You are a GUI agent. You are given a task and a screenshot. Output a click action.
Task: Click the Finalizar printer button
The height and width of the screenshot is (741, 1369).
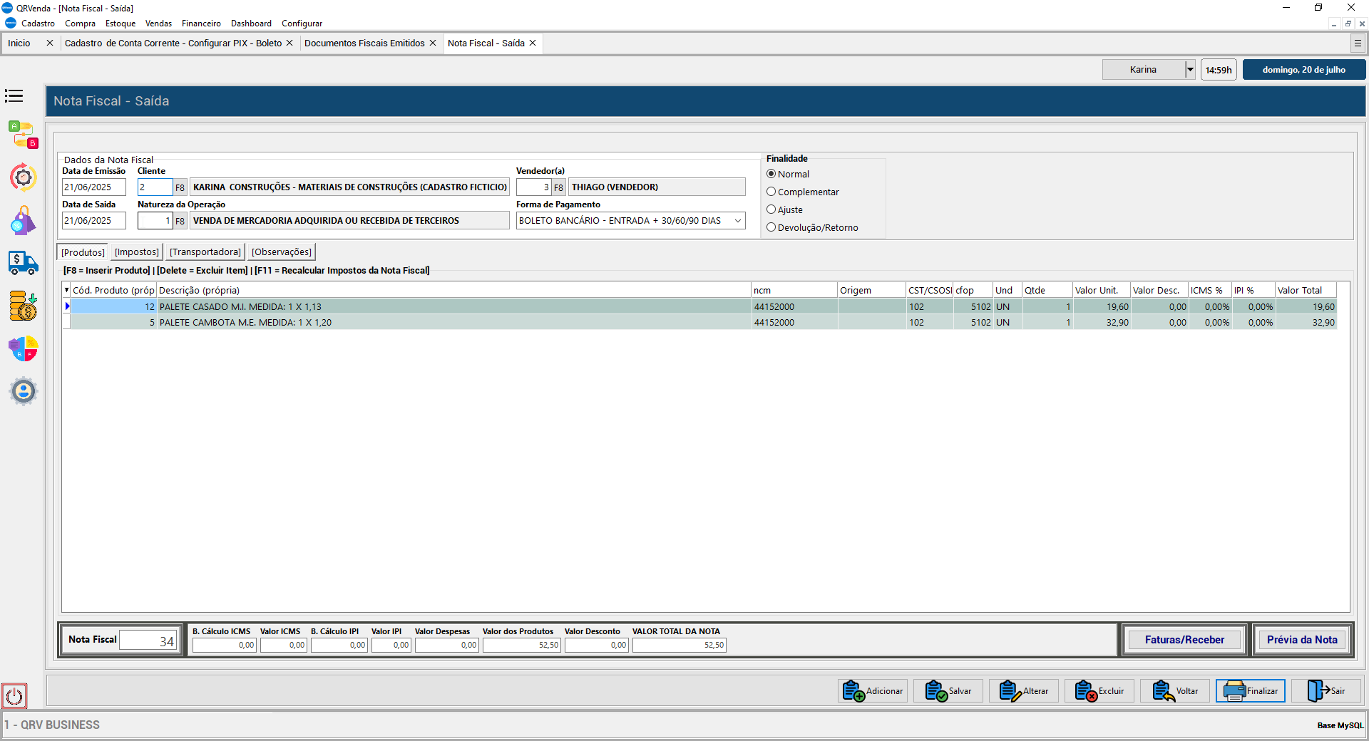[x=1250, y=691]
